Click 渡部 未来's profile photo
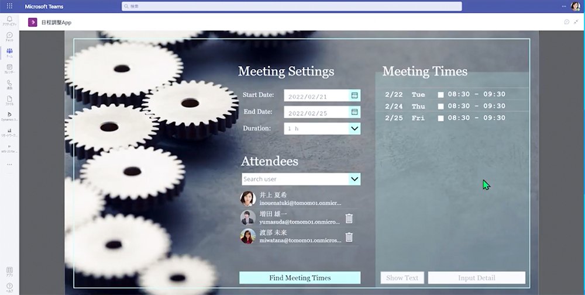This screenshot has height=295, width=585. (248, 237)
